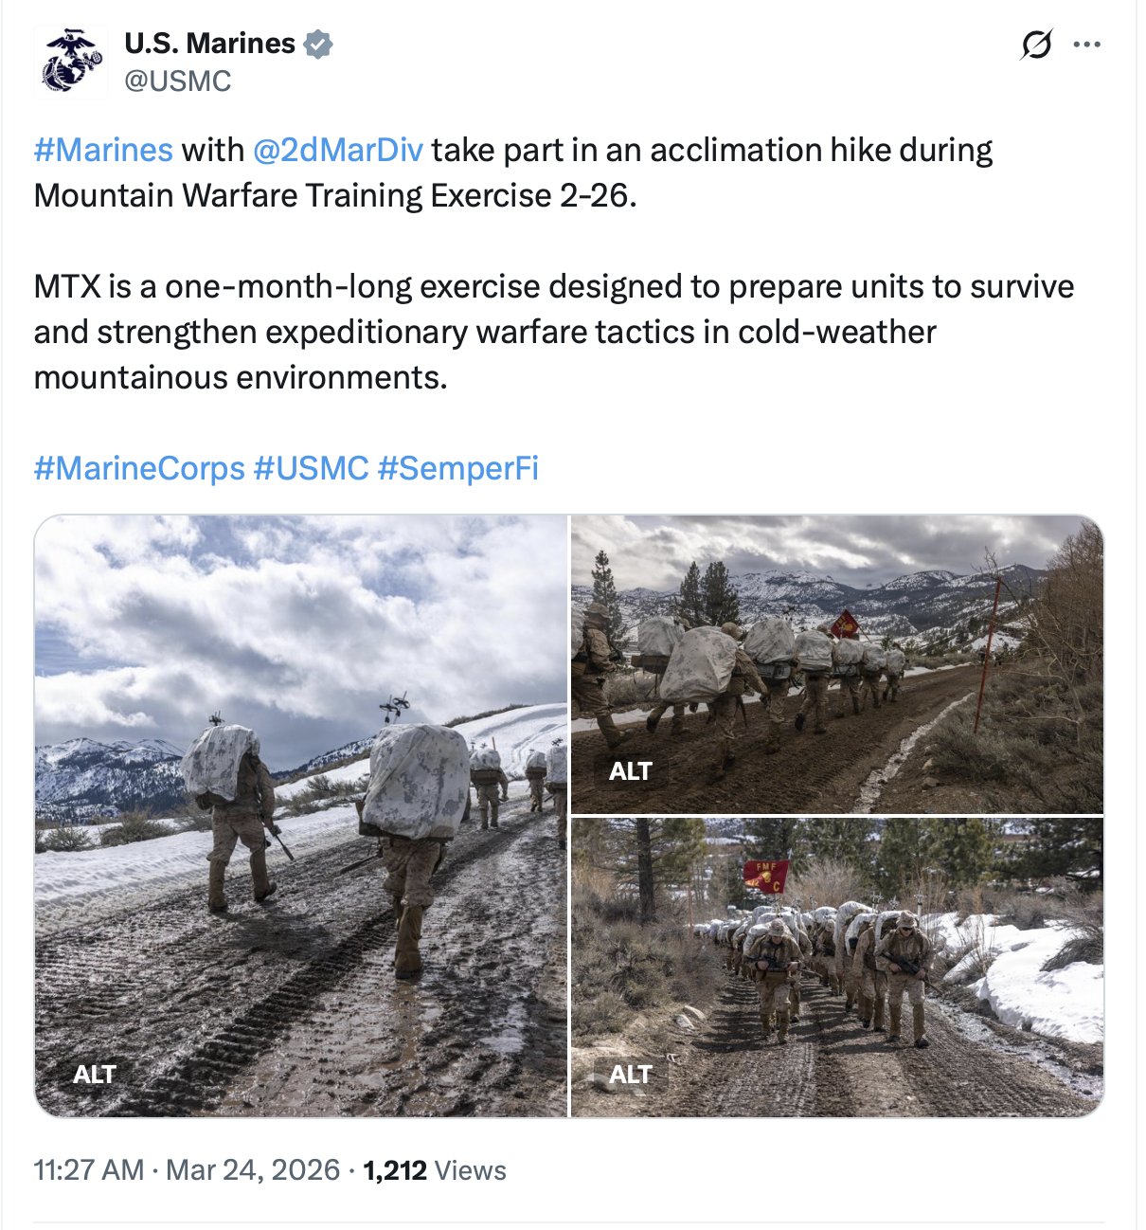The image size is (1146, 1230).
Task: Click the Grok icon on the post
Action: click(x=1036, y=45)
